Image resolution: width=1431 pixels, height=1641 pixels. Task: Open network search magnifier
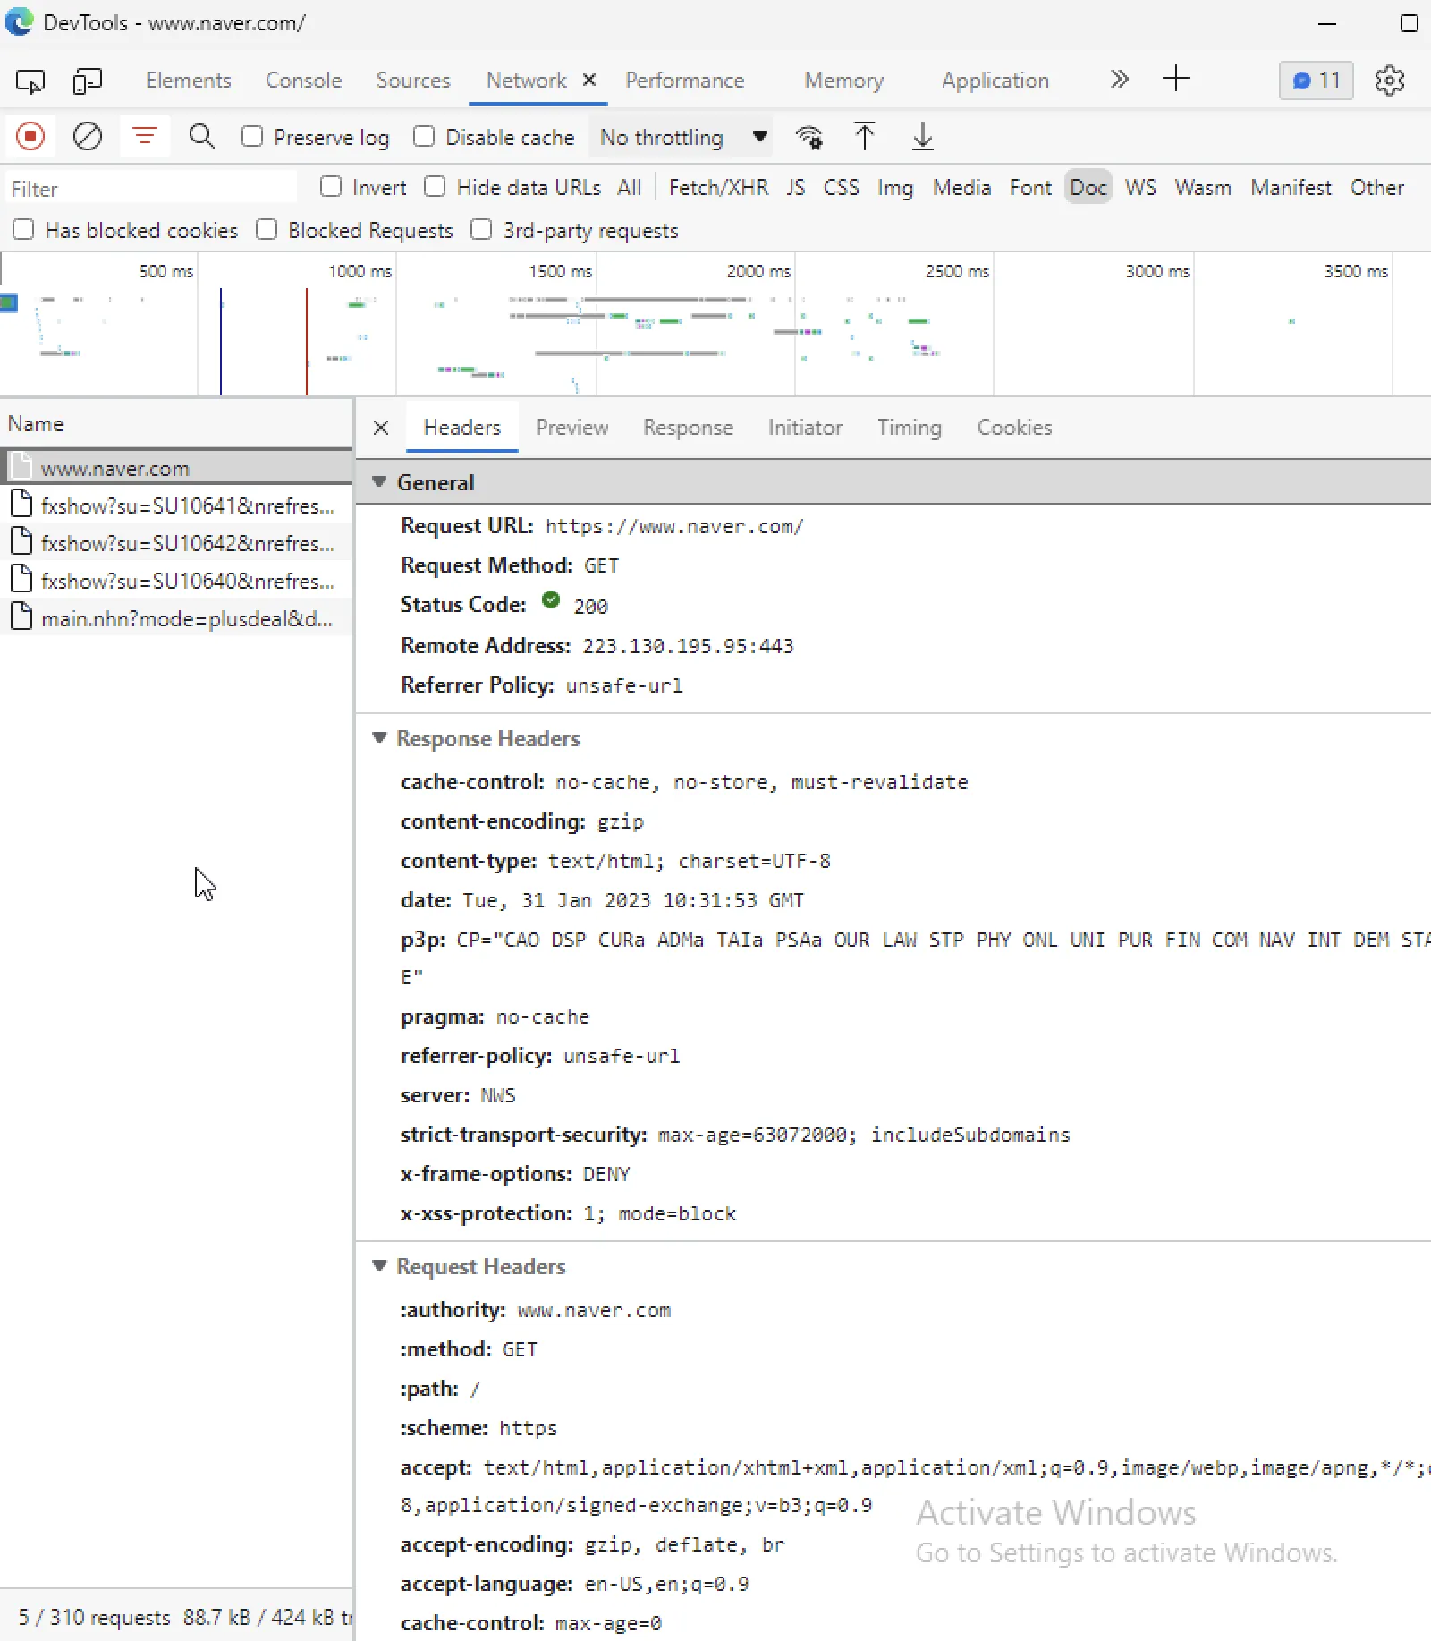pyautogui.click(x=202, y=137)
